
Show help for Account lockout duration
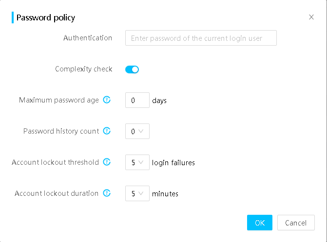coord(107,193)
